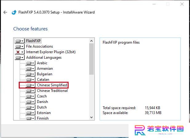190x138 pixels.
Task: Select Danish language entry
Action: pyautogui.click(x=42, y=102)
